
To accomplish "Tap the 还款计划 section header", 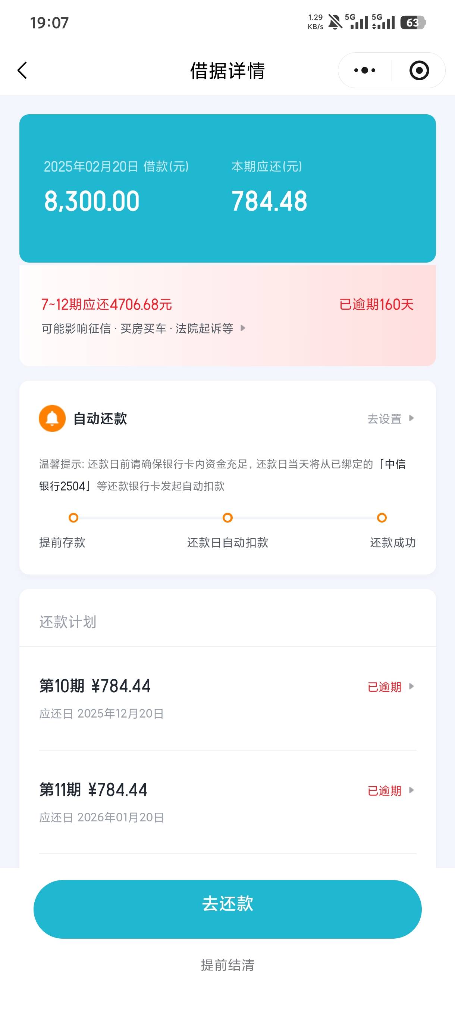I will point(68,622).
